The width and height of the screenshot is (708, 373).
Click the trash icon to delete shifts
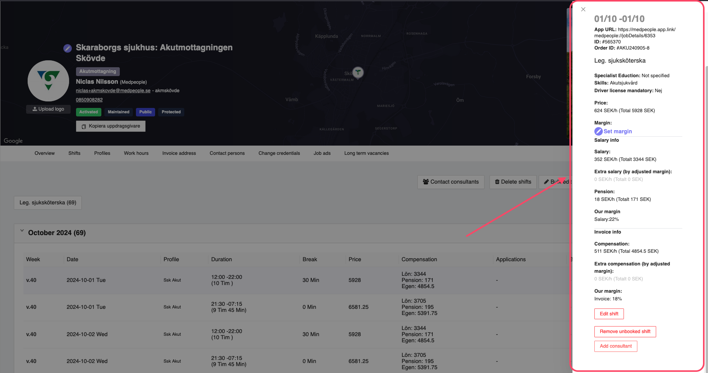coord(498,182)
